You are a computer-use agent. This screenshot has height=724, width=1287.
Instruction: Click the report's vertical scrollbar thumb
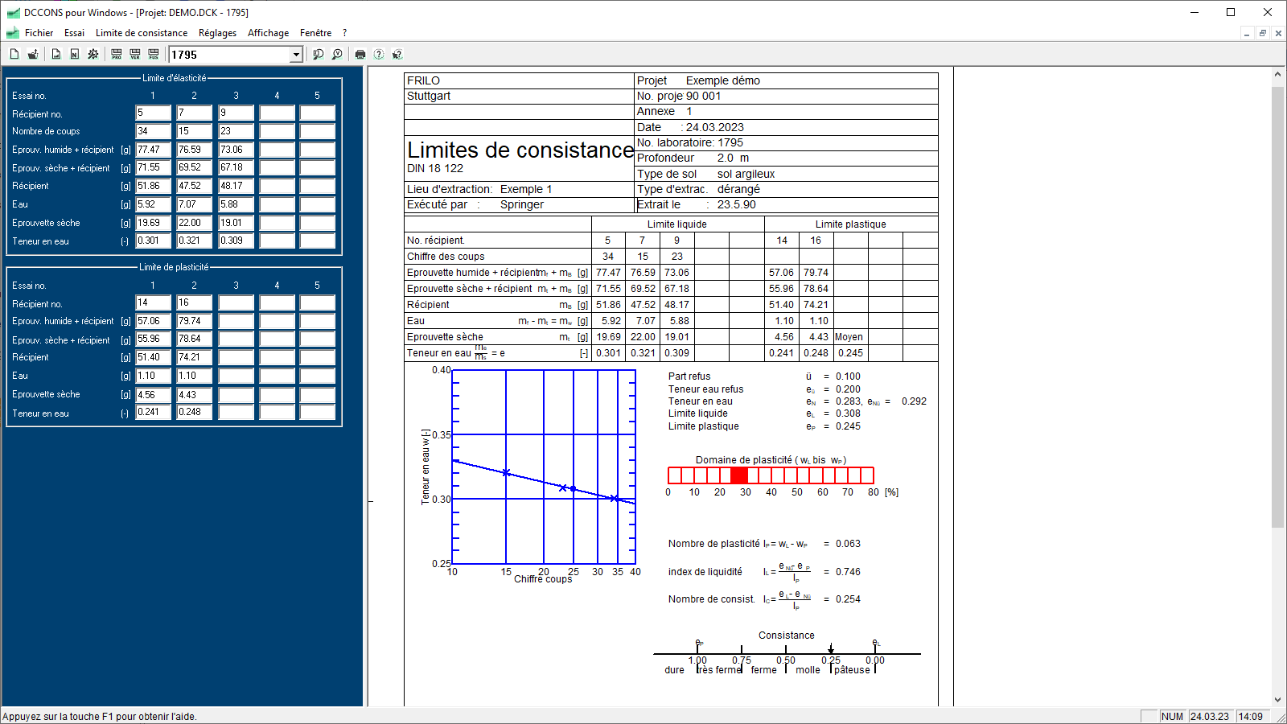click(x=1277, y=306)
